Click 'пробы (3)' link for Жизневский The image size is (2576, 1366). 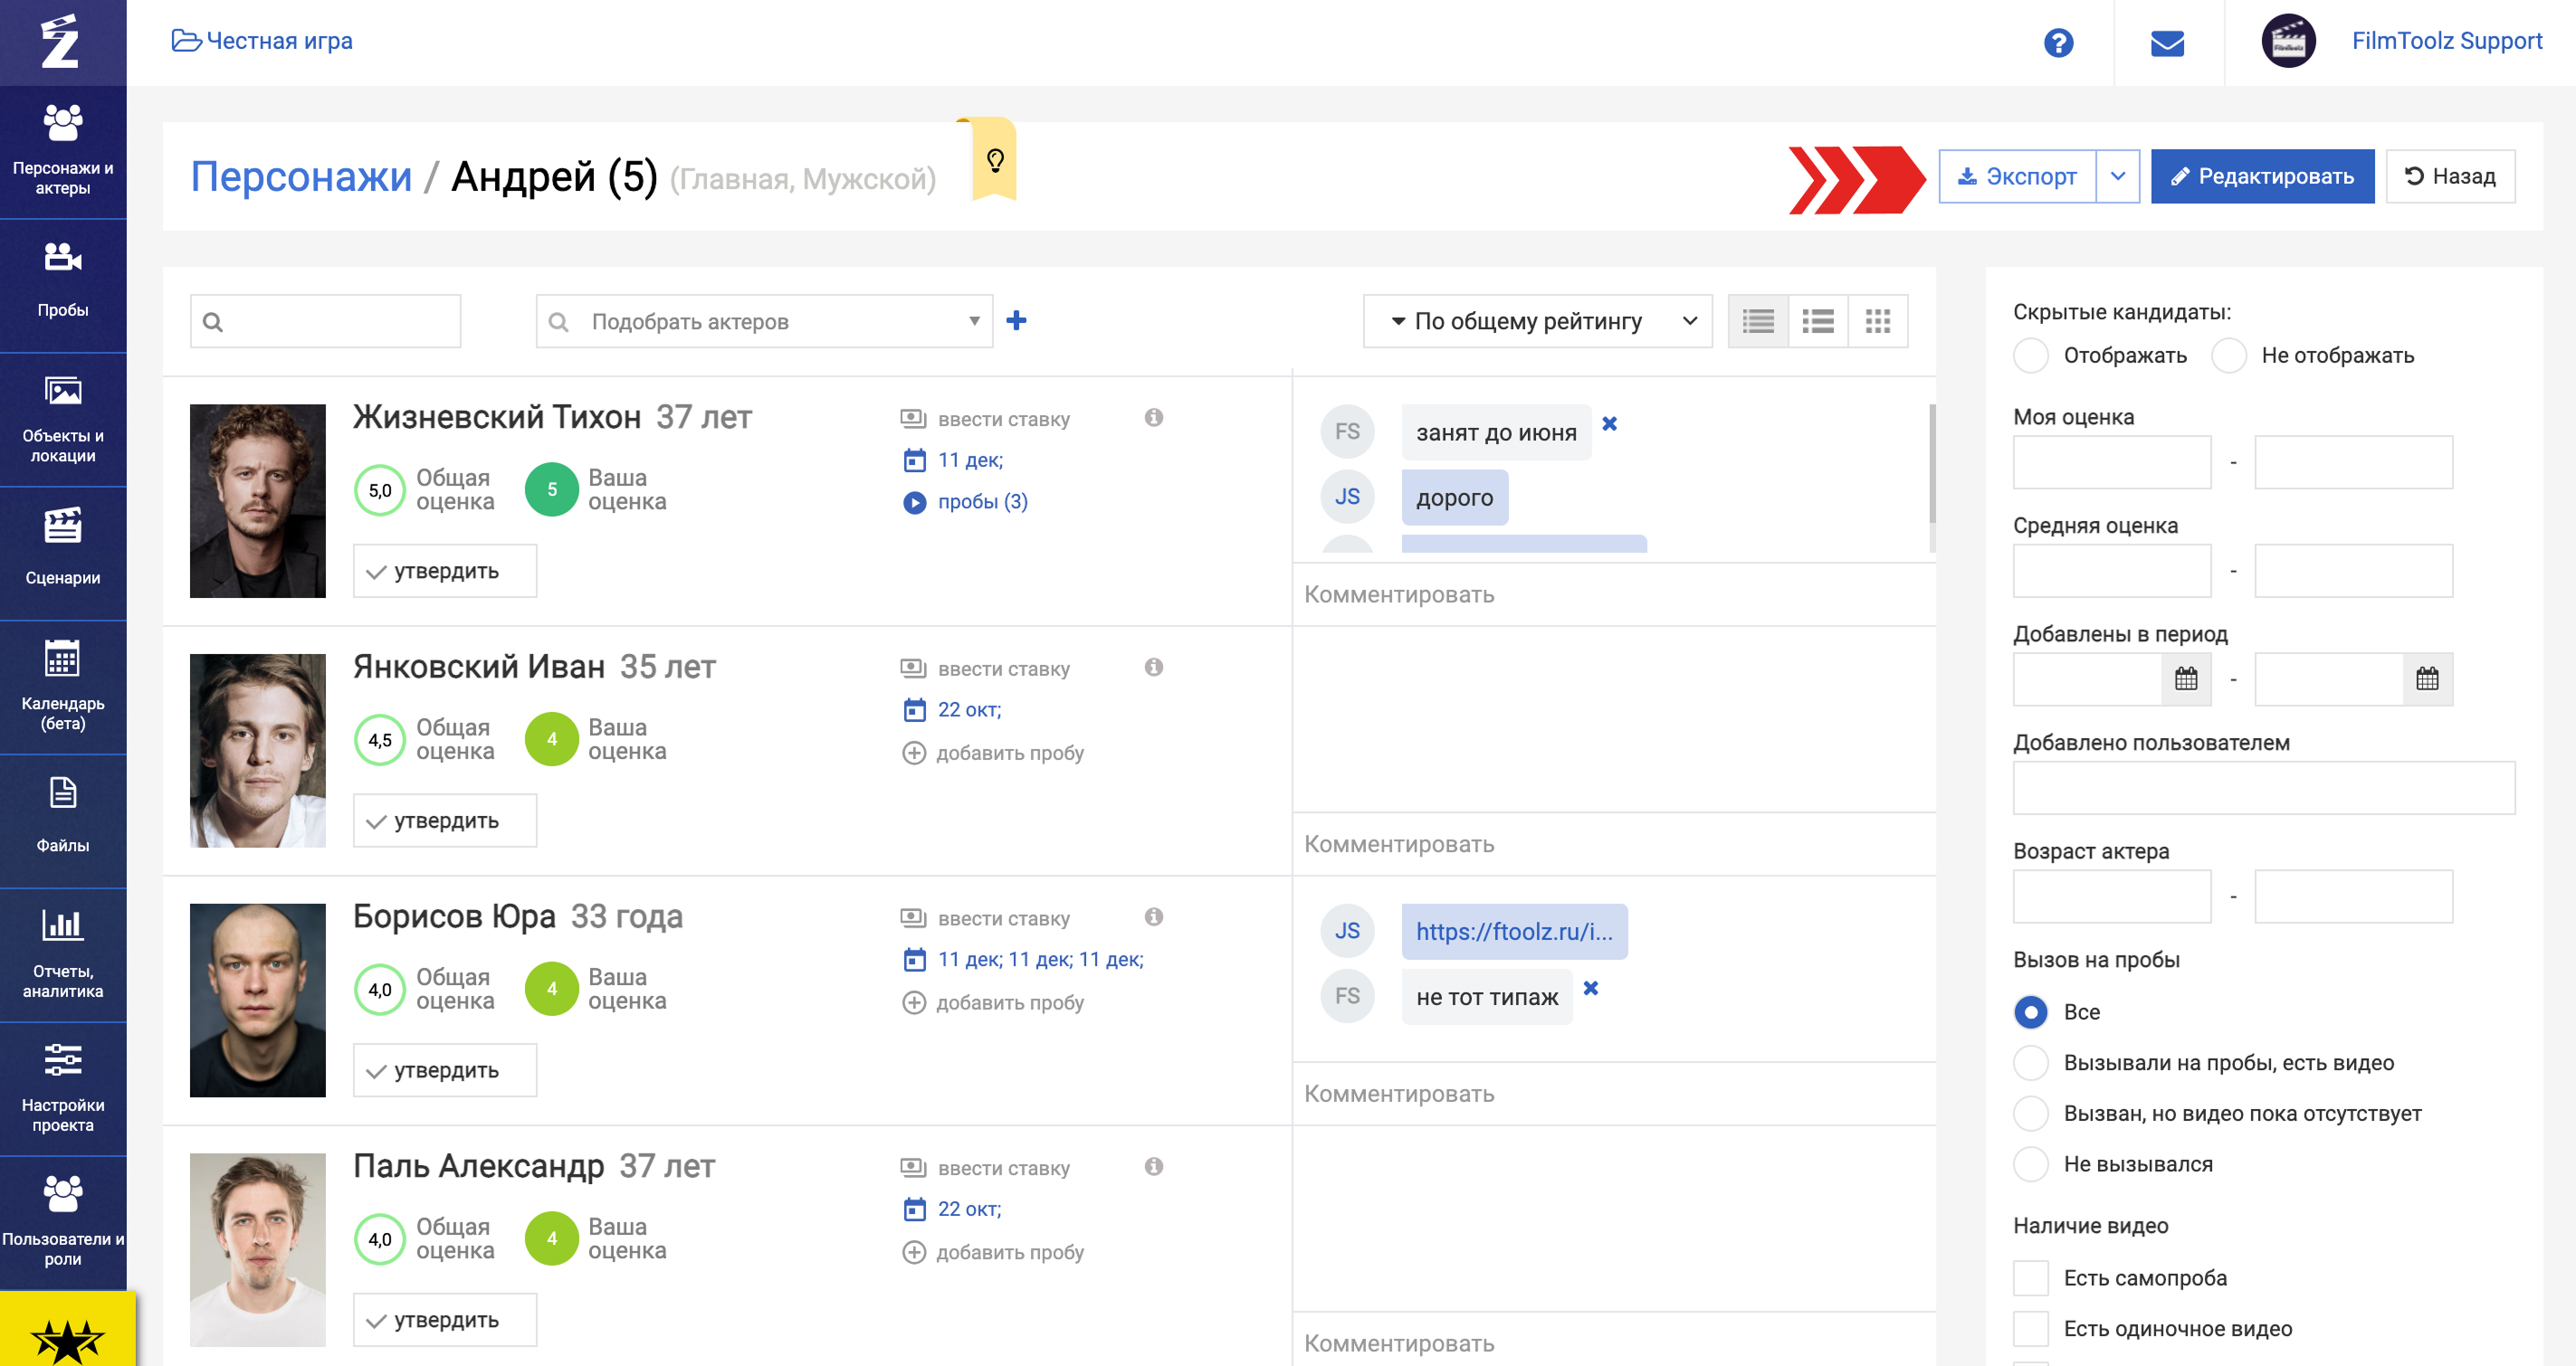(981, 502)
